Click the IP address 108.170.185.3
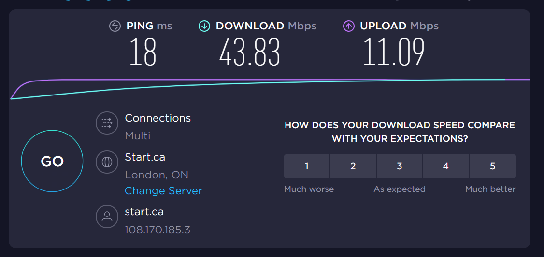Viewport: 544px width, 257px height. (x=157, y=230)
